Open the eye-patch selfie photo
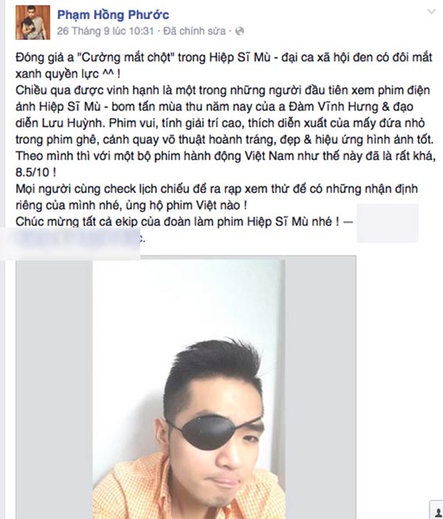 tap(189, 389)
